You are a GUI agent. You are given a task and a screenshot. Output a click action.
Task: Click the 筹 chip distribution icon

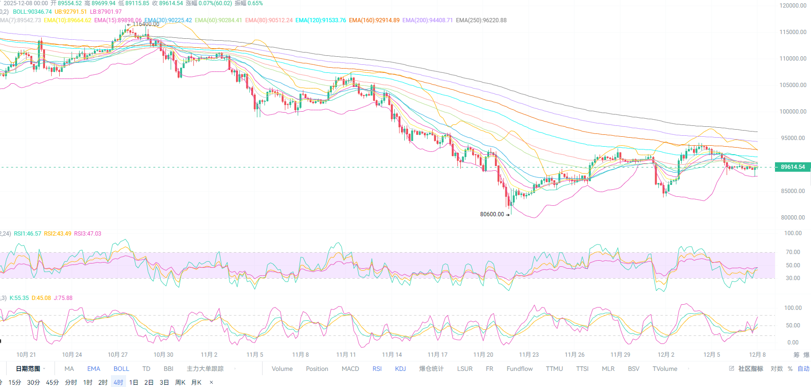point(796,355)
